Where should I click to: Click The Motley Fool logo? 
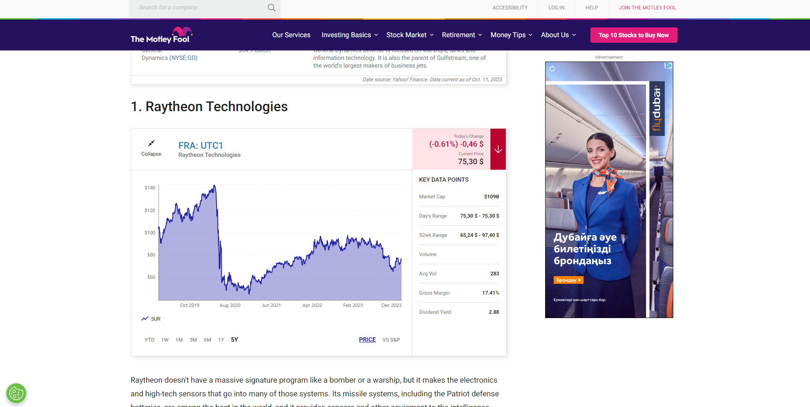161,35
